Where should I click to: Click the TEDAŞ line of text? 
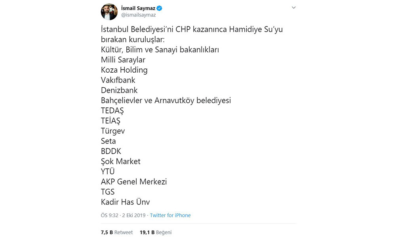click(x=112, y=111)
